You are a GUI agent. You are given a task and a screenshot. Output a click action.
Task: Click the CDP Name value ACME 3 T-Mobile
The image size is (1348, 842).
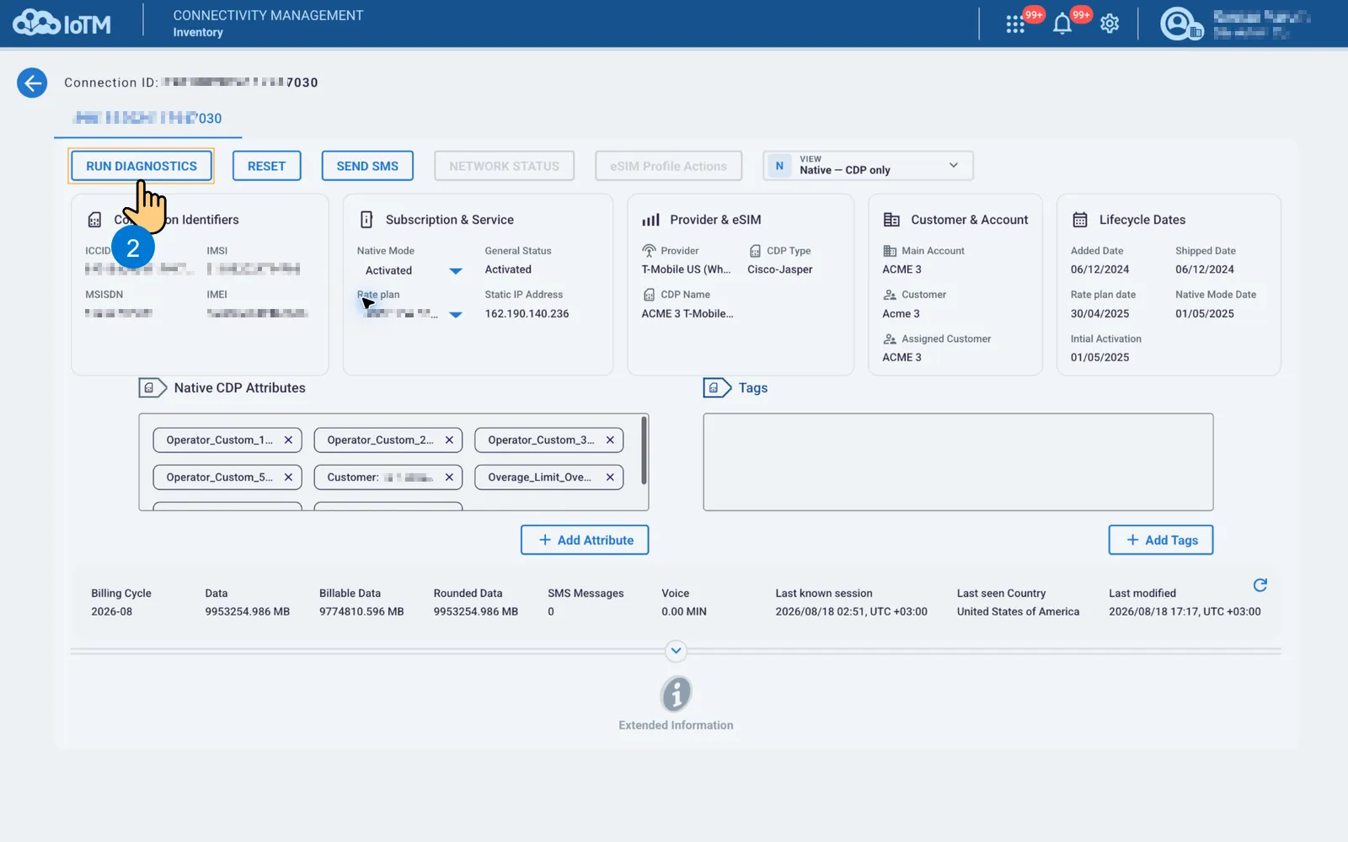[x=687, y=314]
